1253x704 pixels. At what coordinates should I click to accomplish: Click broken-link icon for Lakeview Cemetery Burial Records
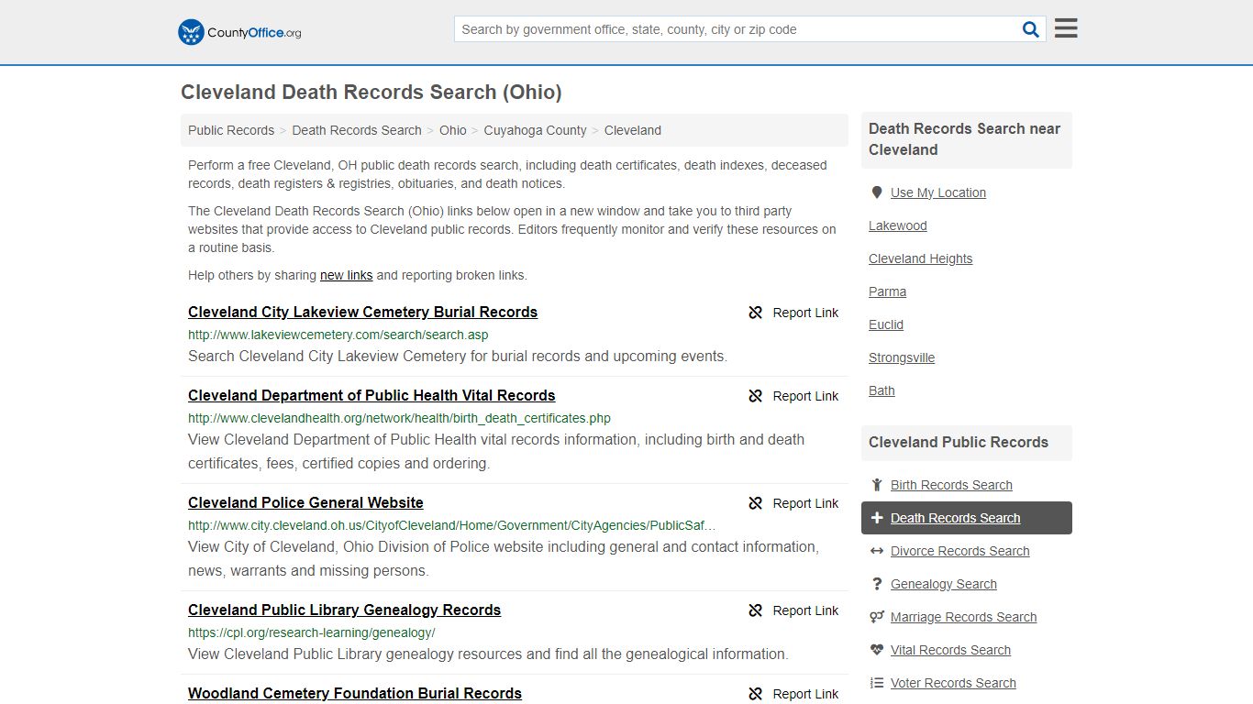tap(756, 313)
